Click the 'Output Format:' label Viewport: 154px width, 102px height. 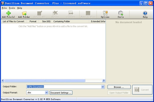click(x=10, y=93)
